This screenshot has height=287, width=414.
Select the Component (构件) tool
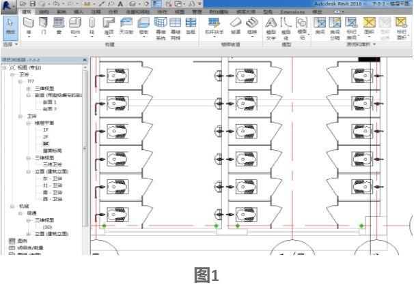(75, 27)
